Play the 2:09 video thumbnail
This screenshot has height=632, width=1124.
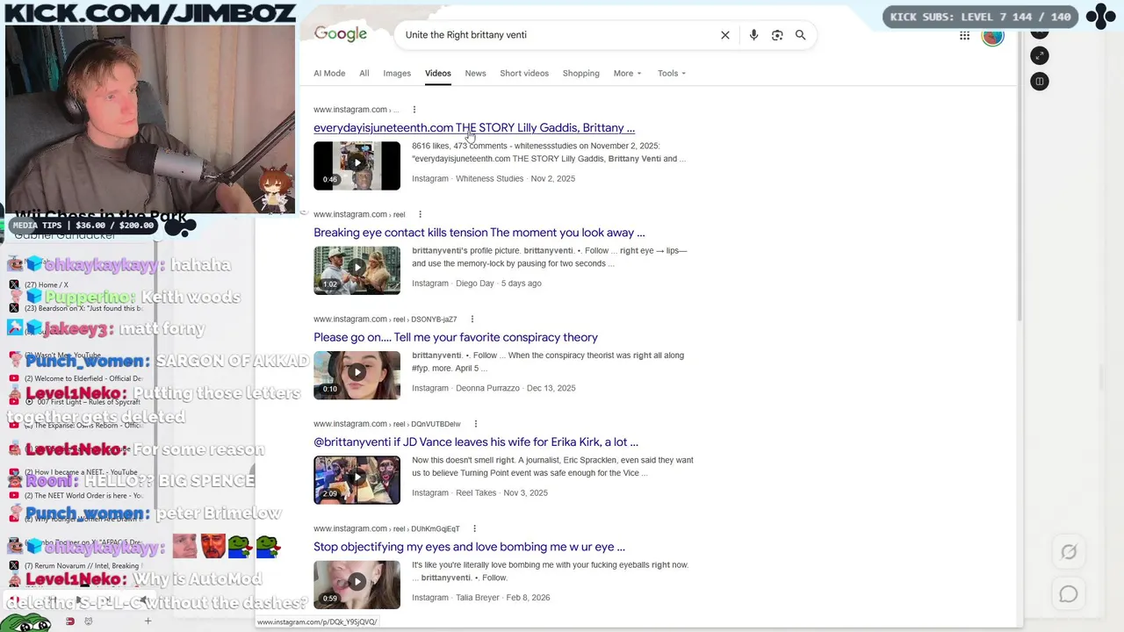(x=357, y=479)
